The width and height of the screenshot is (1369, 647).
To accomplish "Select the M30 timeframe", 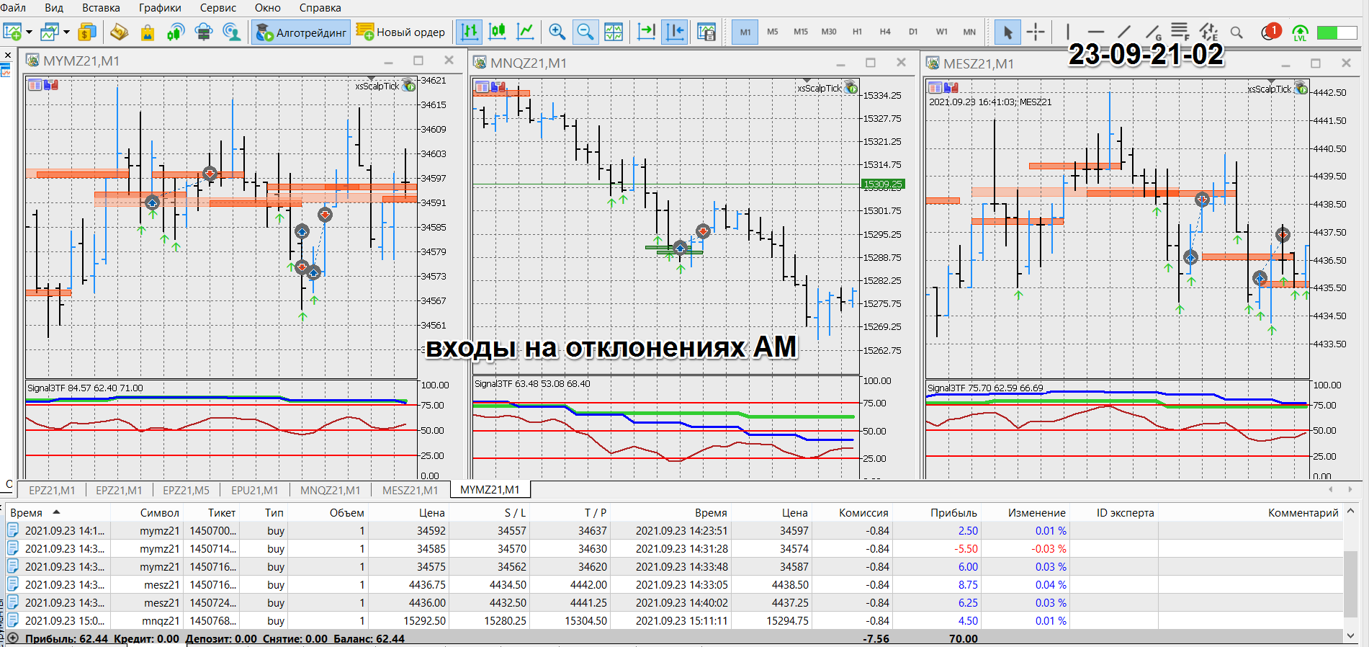I will click(829, 32).
